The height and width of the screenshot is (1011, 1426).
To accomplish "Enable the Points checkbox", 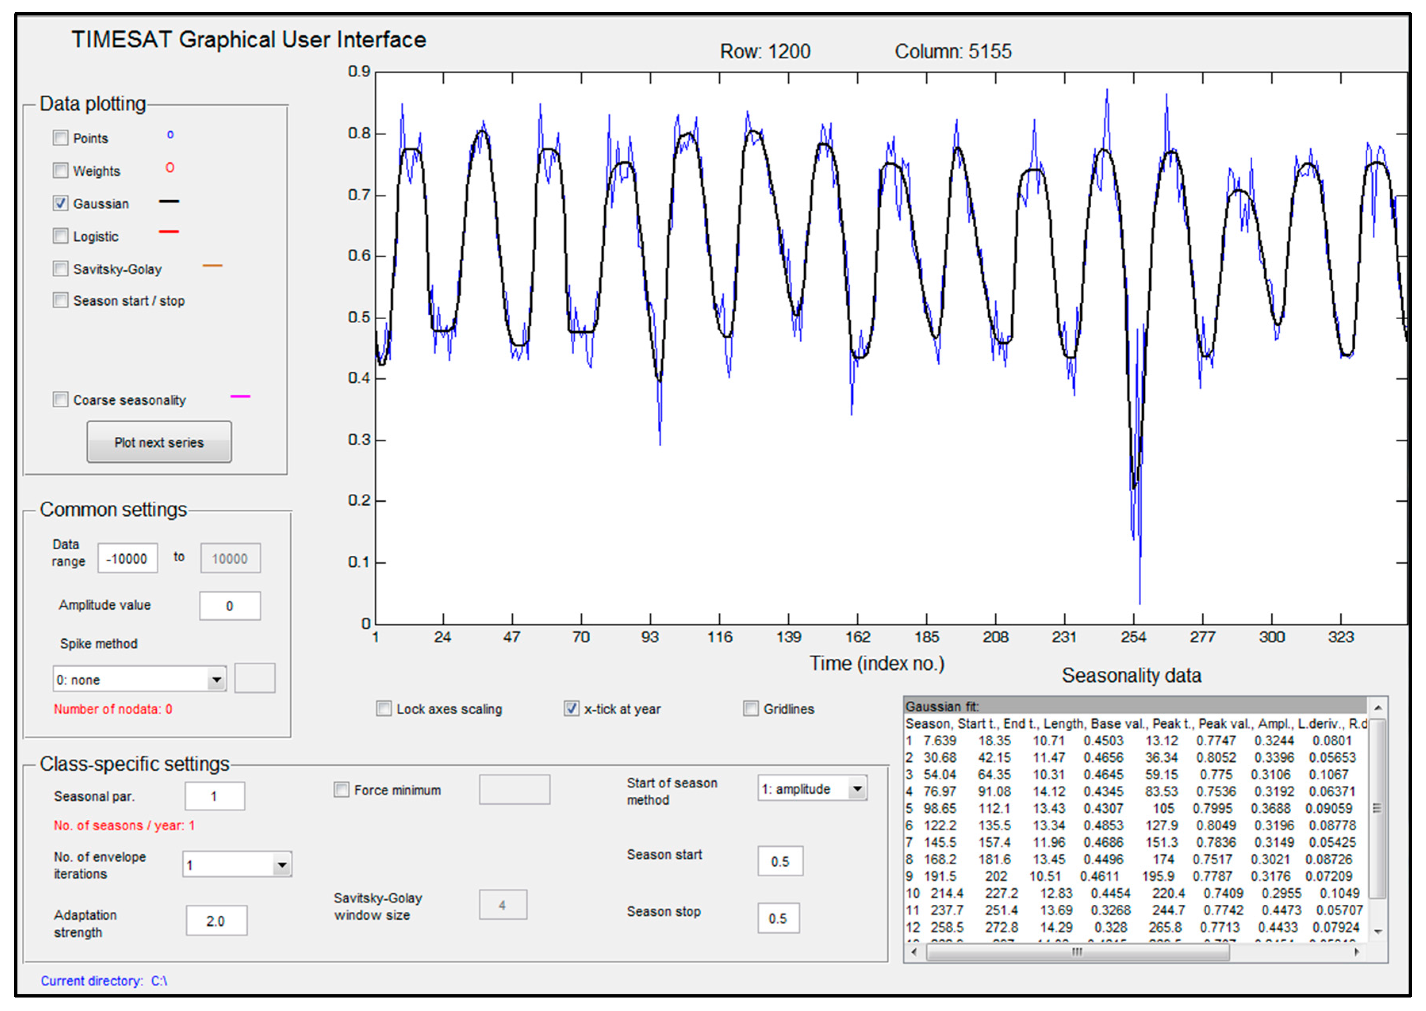I will (x=60, y=138).
